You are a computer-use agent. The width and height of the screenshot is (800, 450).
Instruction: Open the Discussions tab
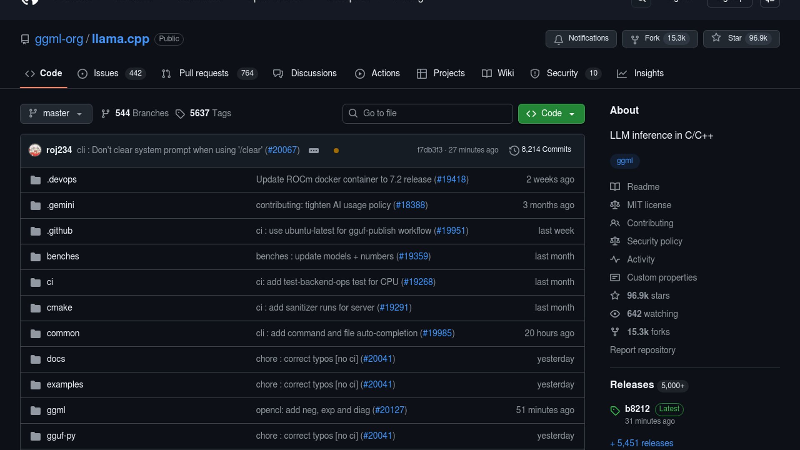click(305, 73)
